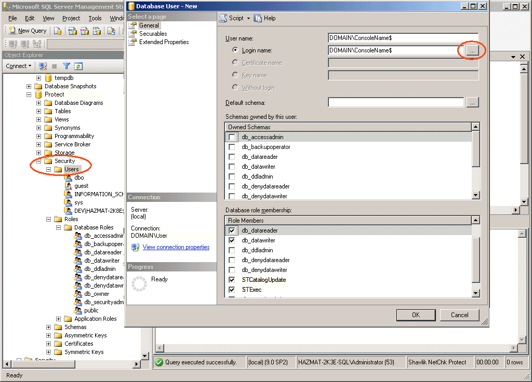Expand the Tables node
The height and width of the screenshot is (382, 532).
pos(38,111)
